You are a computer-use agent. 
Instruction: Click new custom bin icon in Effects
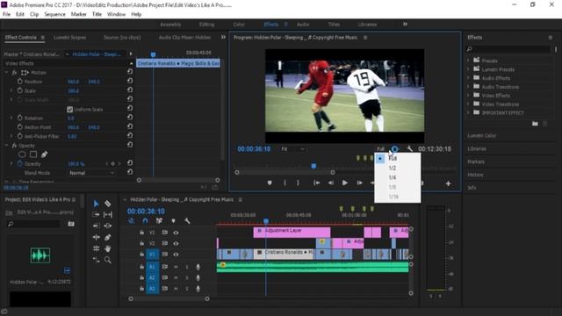coord(535,124)
